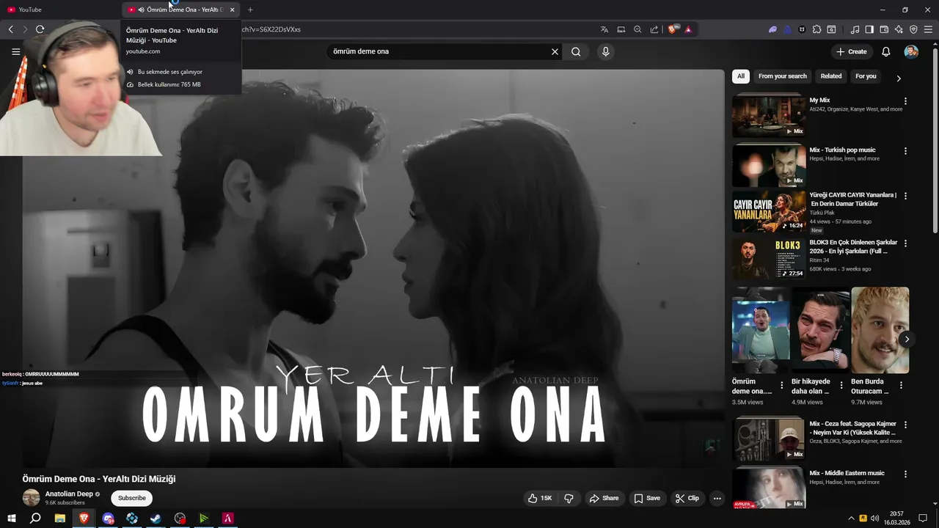Image resolution: width=939 pixels, height=528 pixels.
Task: Open the volume icon in system tray
Action: point(874,518)
